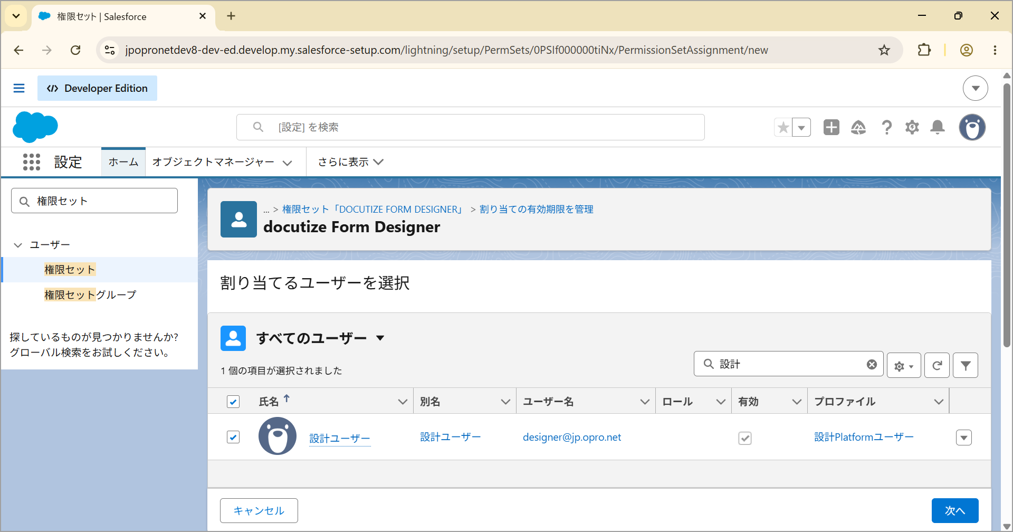The height and width of the screenshot is (532, 1013).
Task: View site information icon in address bar
Action: tap(110, 50)
